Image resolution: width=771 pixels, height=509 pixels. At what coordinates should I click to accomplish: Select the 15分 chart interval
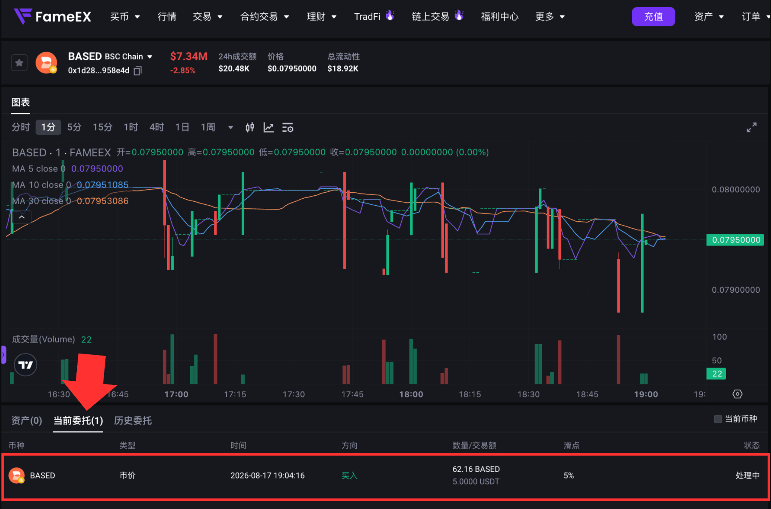coord(102,128)
